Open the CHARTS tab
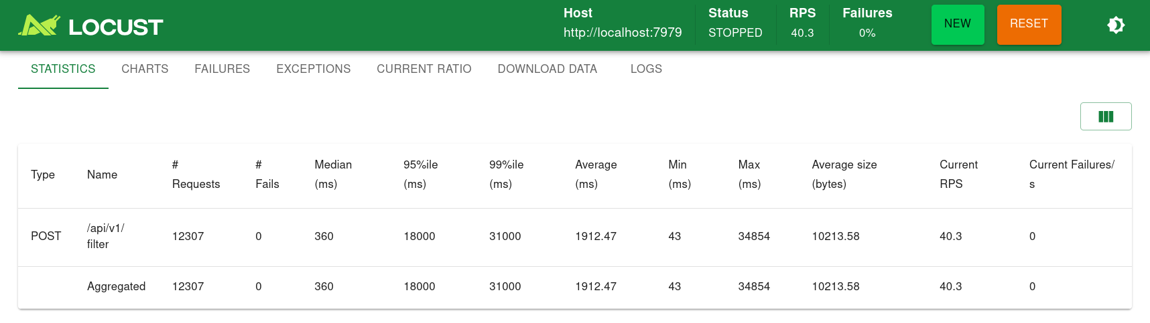The width and height of the screenshot is (1150, 323). point(145,69)
